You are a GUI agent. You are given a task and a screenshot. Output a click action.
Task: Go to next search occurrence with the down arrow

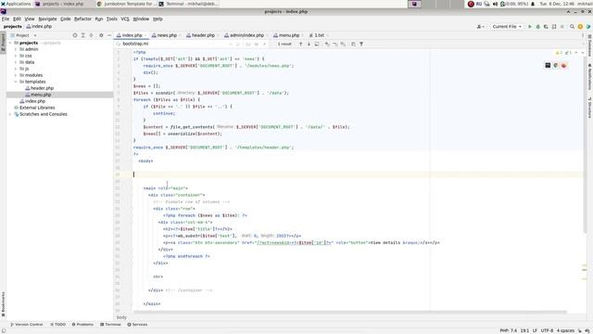pyautogui.click(x=309, y=44)
